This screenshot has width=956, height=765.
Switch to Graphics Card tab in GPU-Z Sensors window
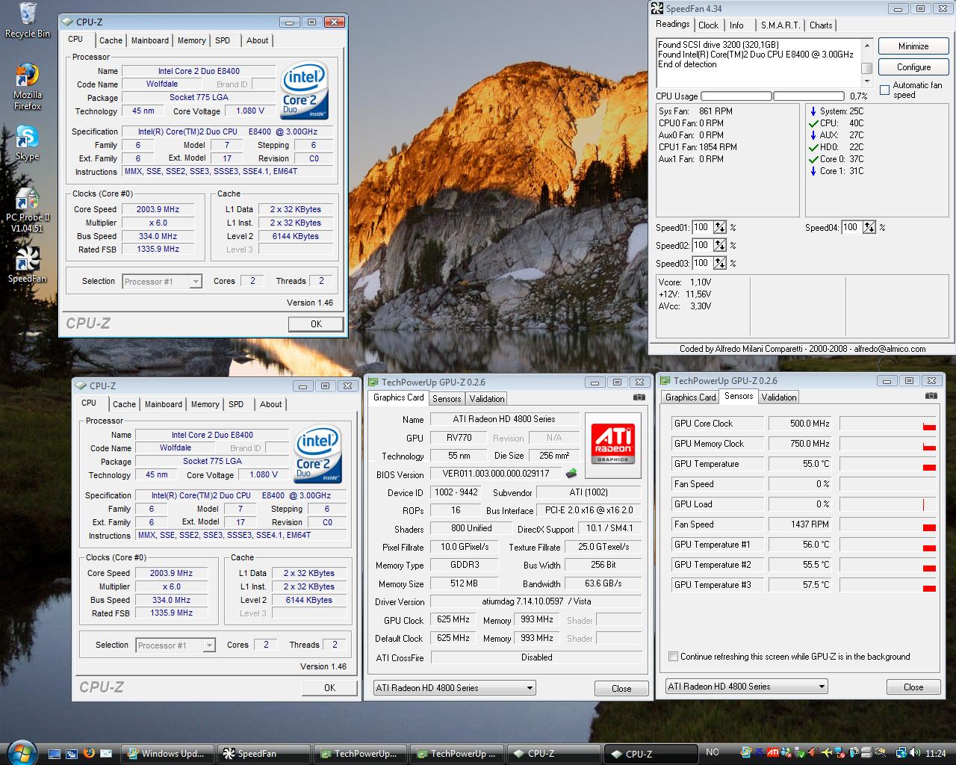click(690, 397)
